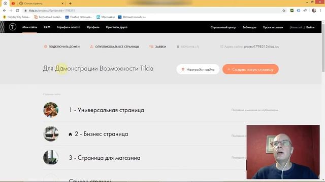Open Пригласи друга page
The height and width of the screenshot is (182, 325).
pos(116,27)
